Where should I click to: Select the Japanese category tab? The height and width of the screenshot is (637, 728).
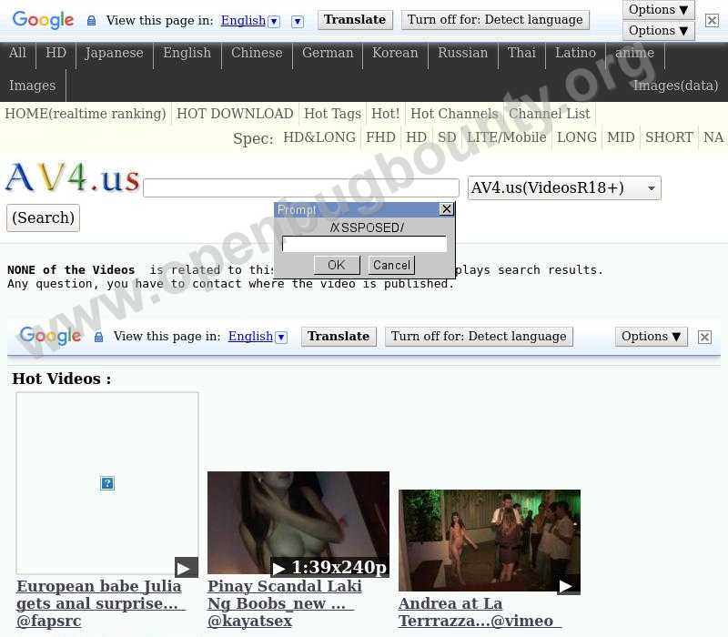pos(115,53)
